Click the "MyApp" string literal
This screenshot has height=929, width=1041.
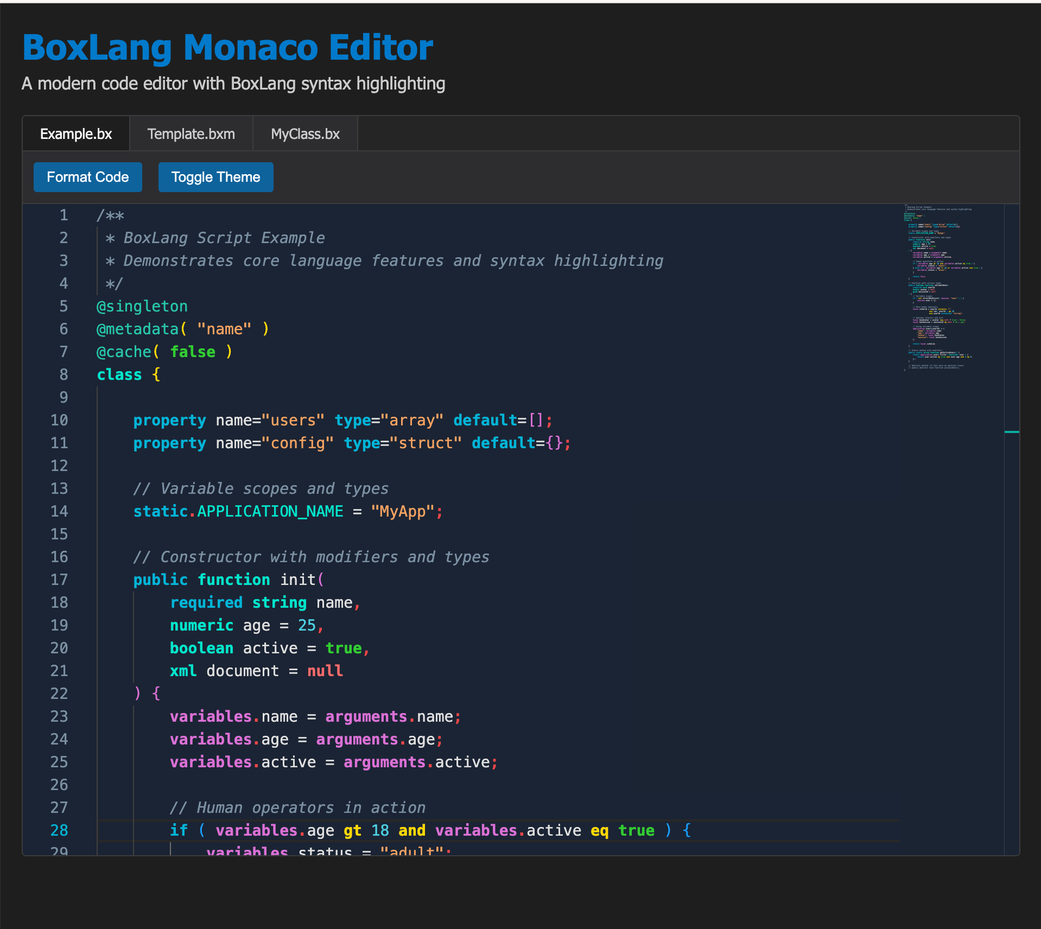click(x=403, y=512)
